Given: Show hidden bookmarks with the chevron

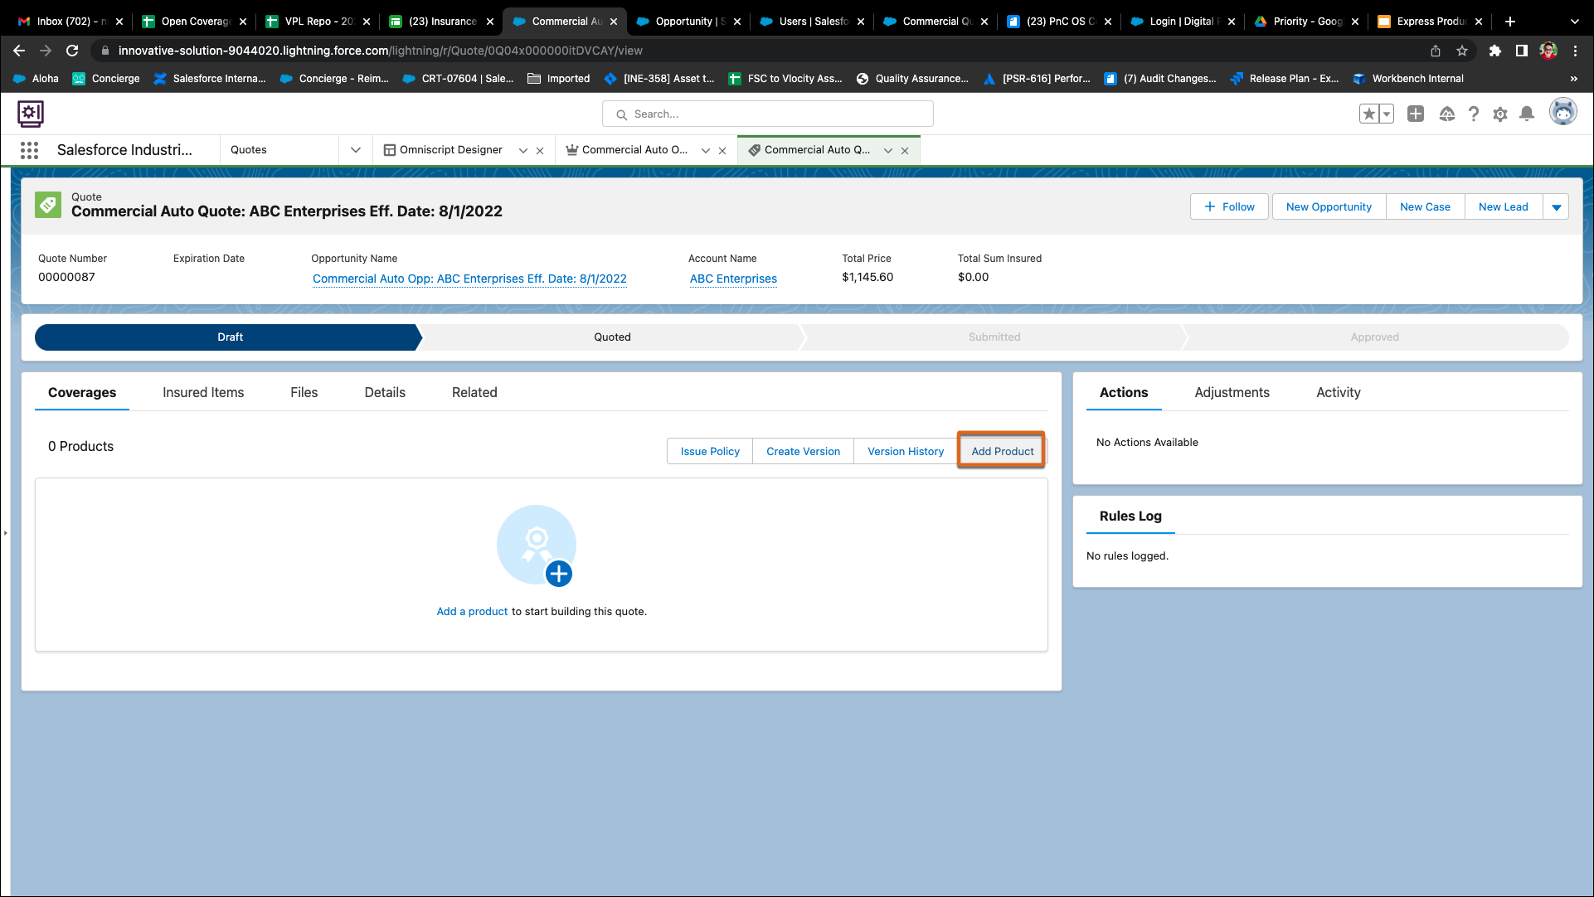Looking at the screenshot, I should click(1574, 79).
